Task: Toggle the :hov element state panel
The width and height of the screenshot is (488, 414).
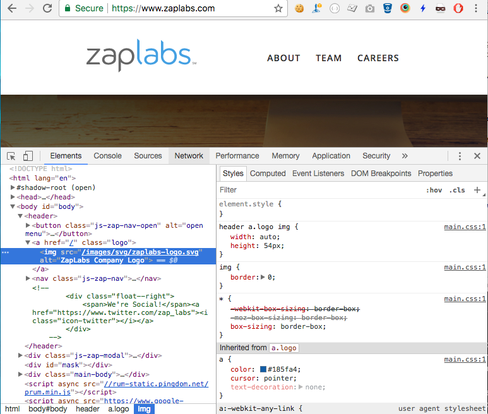Action: coord(434,190)
